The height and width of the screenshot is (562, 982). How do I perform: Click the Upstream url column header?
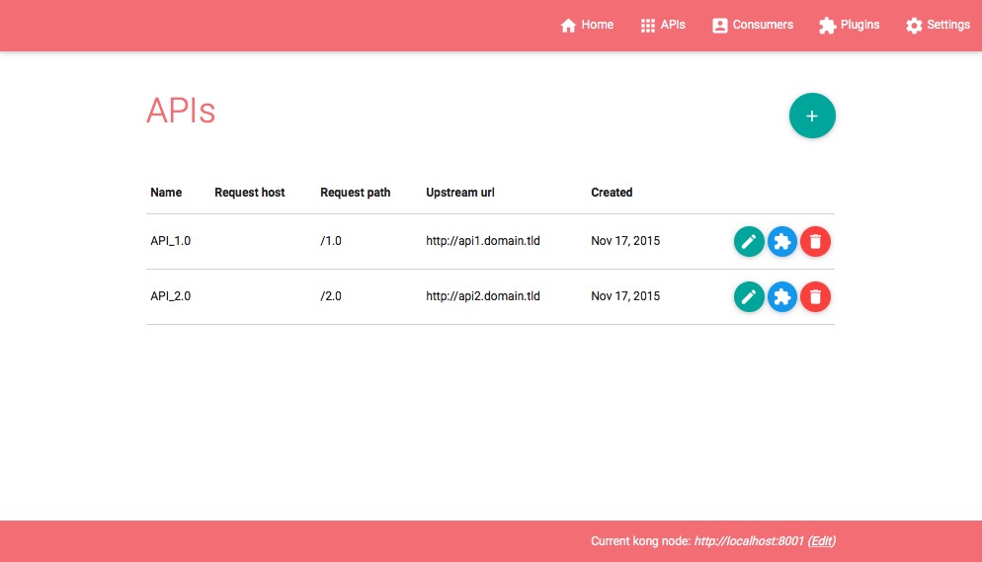tap(459, 193)
